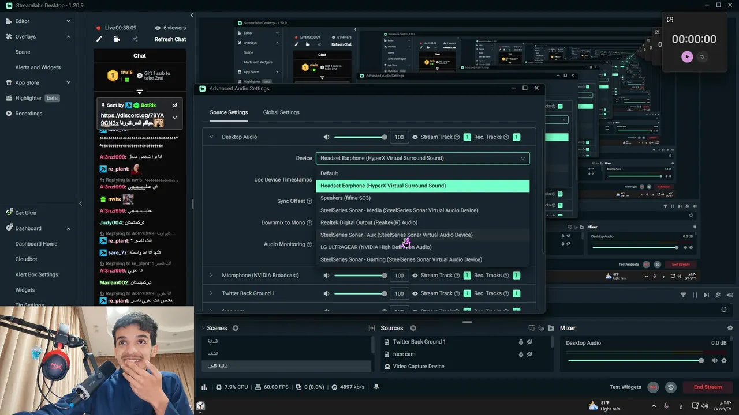
Task: Open performance stats bar-chart icon
Action: [x=204, y=387]
